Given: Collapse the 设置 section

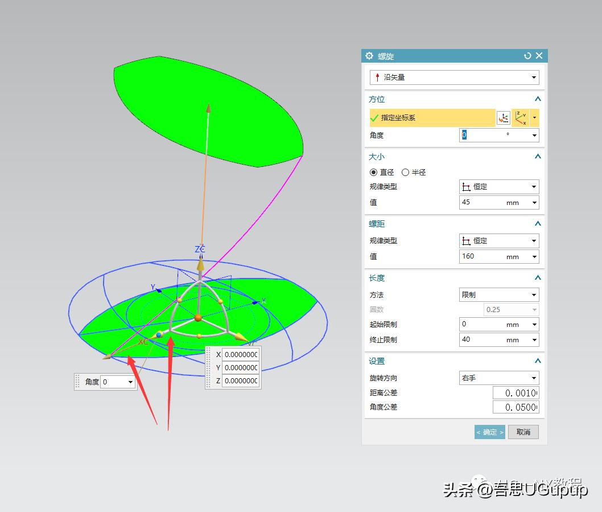Looking at the screenshot, I should 538,361.
